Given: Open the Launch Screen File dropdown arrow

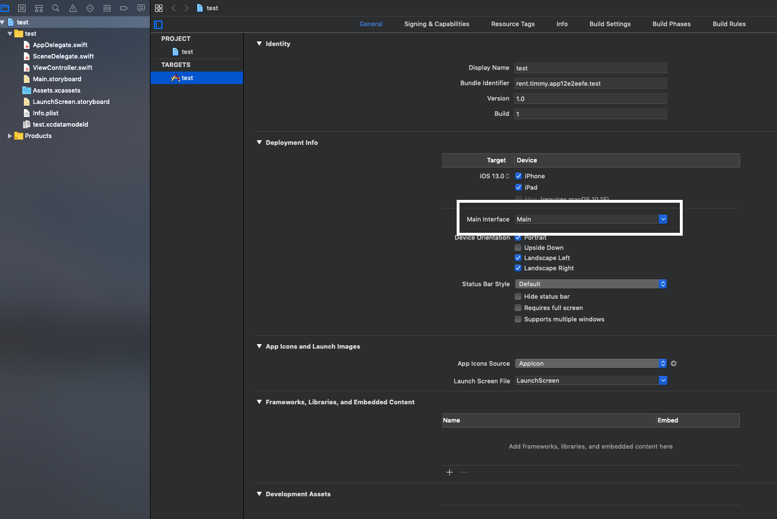Looking at the screenshot, I should 663,380.
